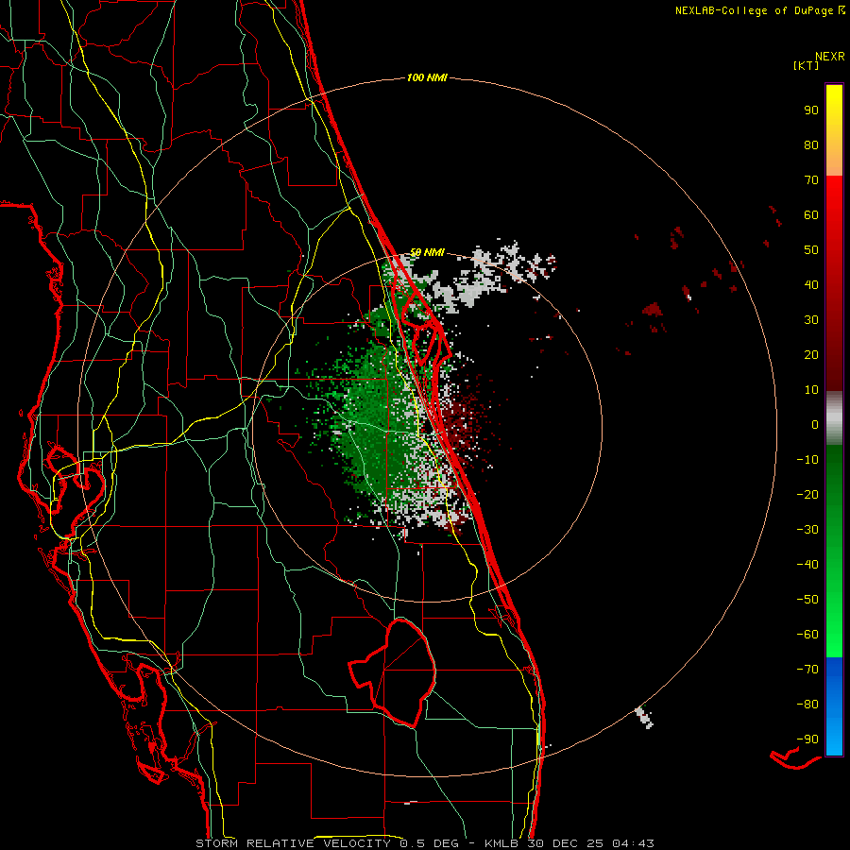The height and width of the screenshot is (850, 850).
Task: Click the 50 value on the velocity scale
Action: point(811,250)
